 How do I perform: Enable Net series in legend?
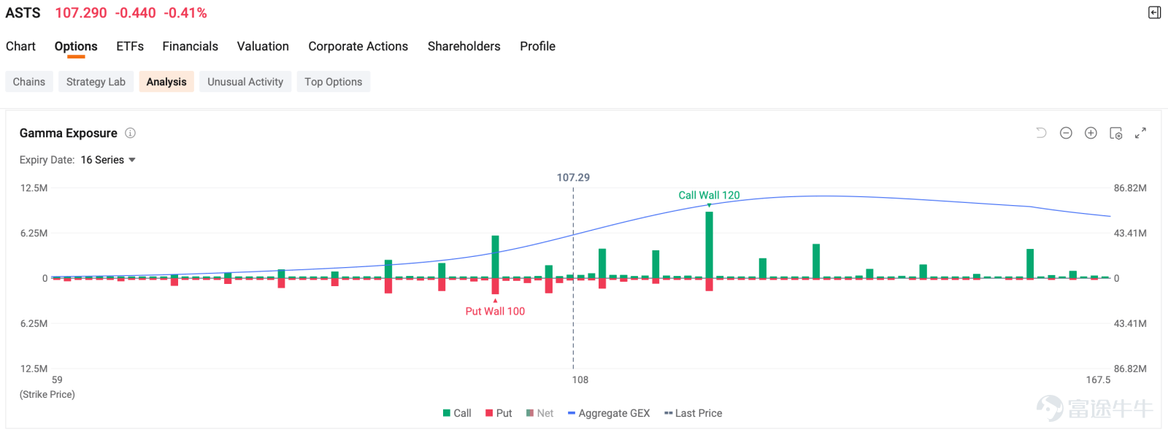tap(539, 413)
